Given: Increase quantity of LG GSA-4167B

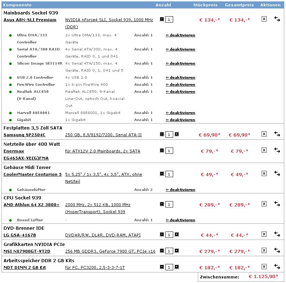Looking at the screenshot, I should [x=177, y=234].
